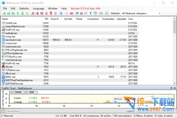Sort the list by PID column header
Image resolution: width=177 pixels, height=118 pixels.
point(46,19)
